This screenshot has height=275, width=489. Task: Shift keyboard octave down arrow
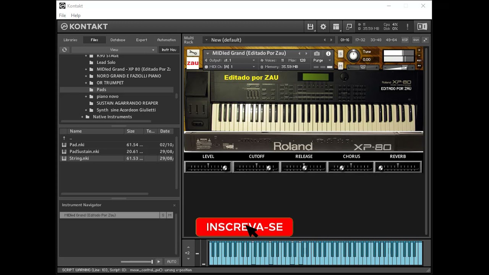(188, 259)
